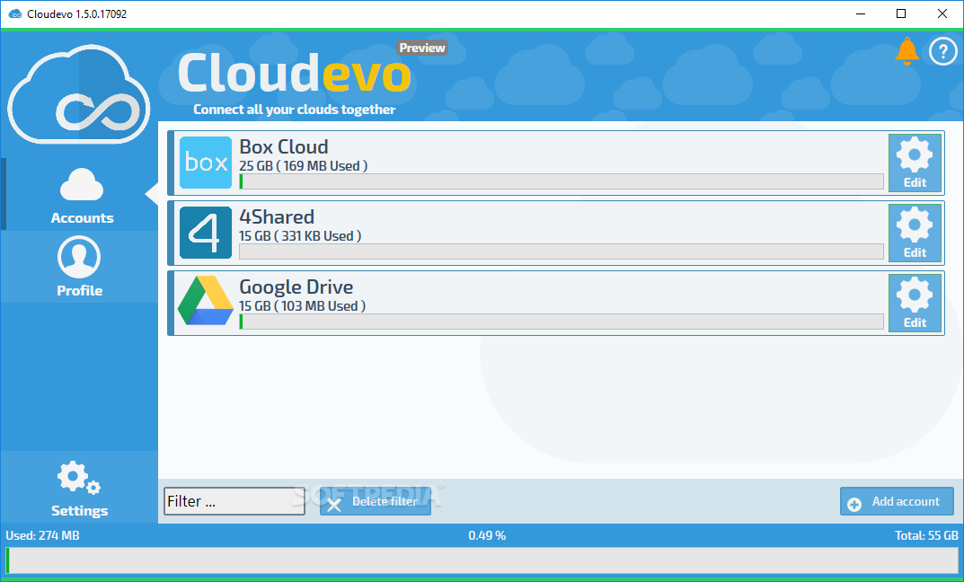Image resolution: width=964 pixels, height=582 pixels.
Task: Open help via the question mark icon
Action: 943,51
